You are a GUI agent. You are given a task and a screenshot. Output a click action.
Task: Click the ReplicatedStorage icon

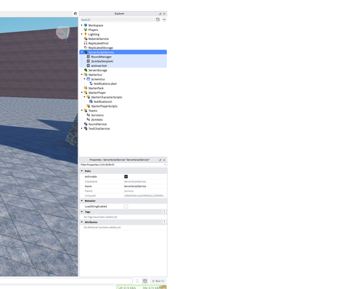coord(86,48)
